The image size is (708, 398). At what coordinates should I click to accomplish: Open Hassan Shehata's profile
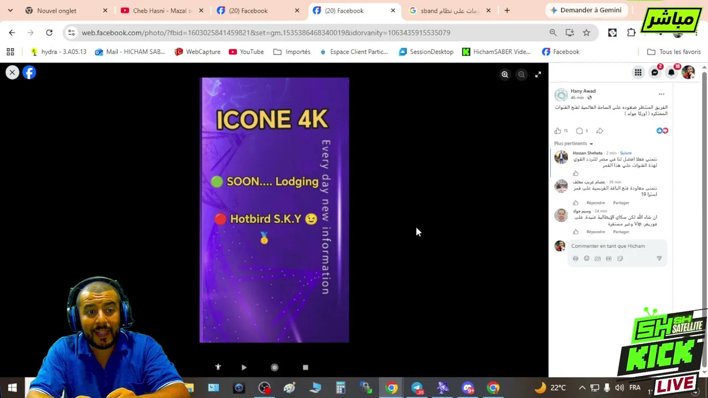587,153
